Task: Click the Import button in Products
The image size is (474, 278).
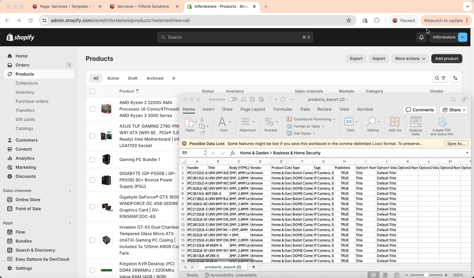Action: pos(379,58)
